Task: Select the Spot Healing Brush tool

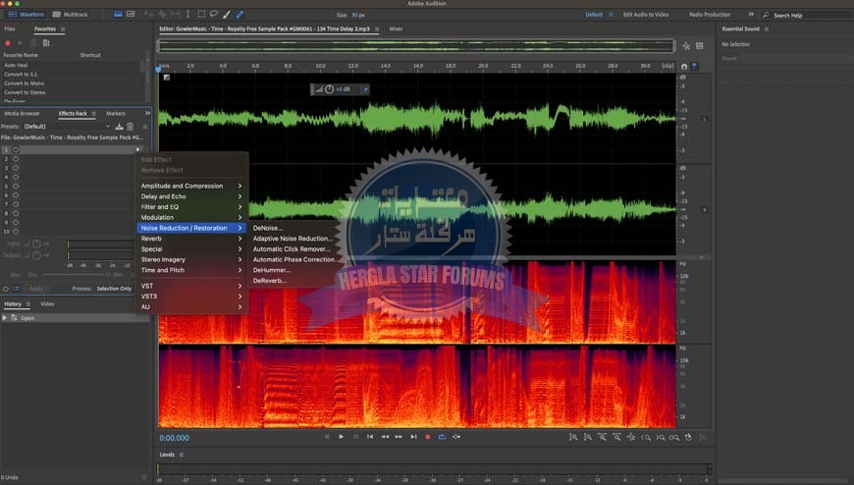Action: tap(240, 15)
